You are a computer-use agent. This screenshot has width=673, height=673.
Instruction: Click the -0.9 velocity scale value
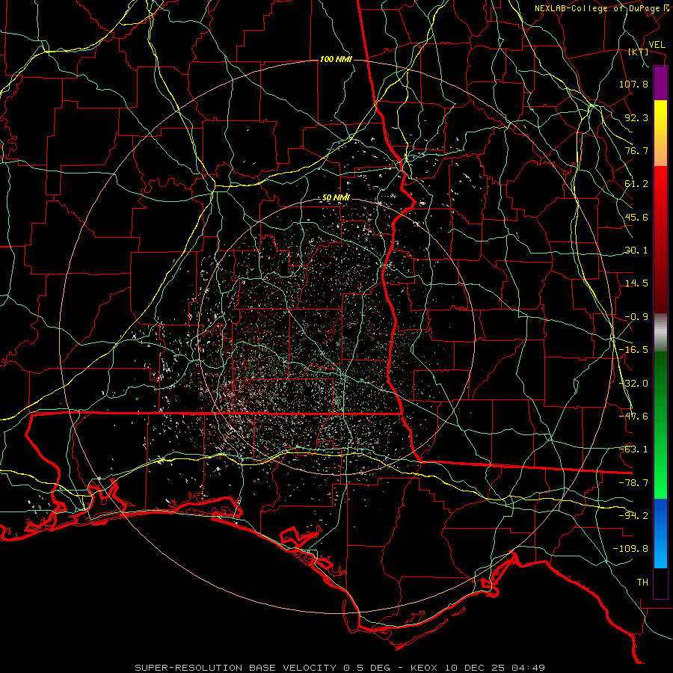636,317
